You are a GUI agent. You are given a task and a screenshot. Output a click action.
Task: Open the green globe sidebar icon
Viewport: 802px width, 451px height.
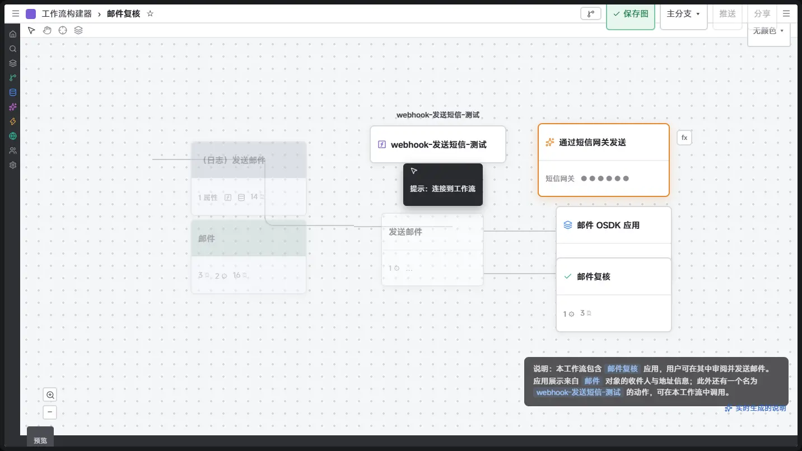click(x=13, y=136)
